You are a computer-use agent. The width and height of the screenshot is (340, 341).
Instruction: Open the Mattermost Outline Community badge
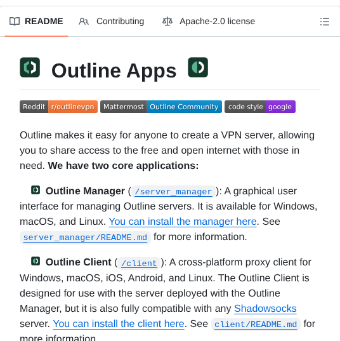click(x=161, y=107)
